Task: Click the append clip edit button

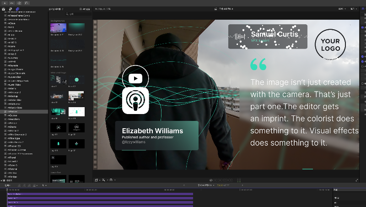Action: click(29, 185)
